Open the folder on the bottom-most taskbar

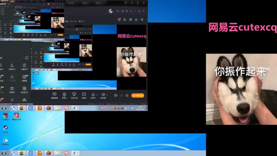(57, 153)
